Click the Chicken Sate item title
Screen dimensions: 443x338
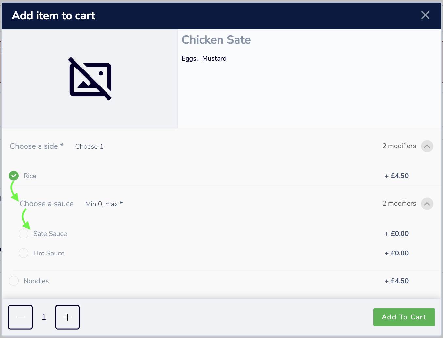click(x=216, y=40)
